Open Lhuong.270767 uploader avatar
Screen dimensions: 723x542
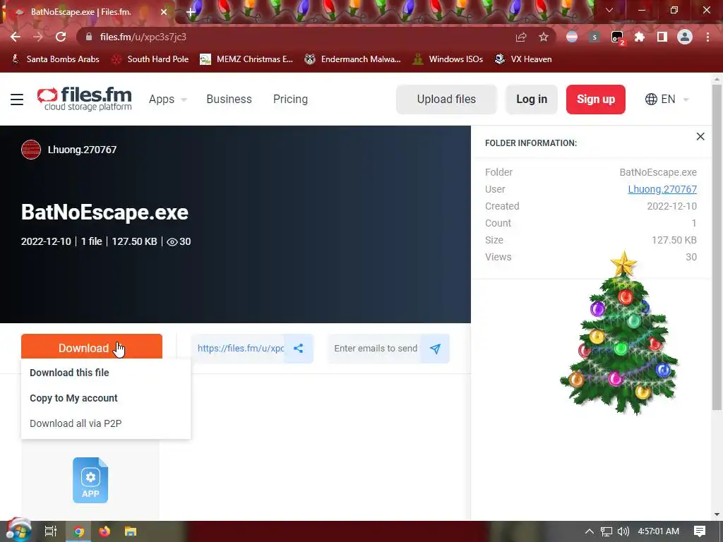31,150
